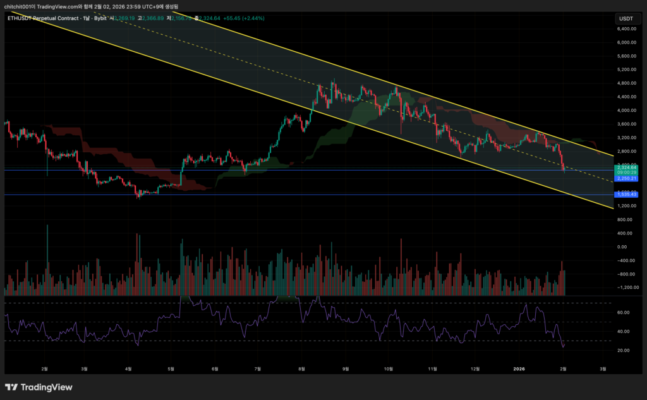The width and height of the screenshot is (647, 400).
Task: Click the 8월 label on time axis
Action: (301, 368)
